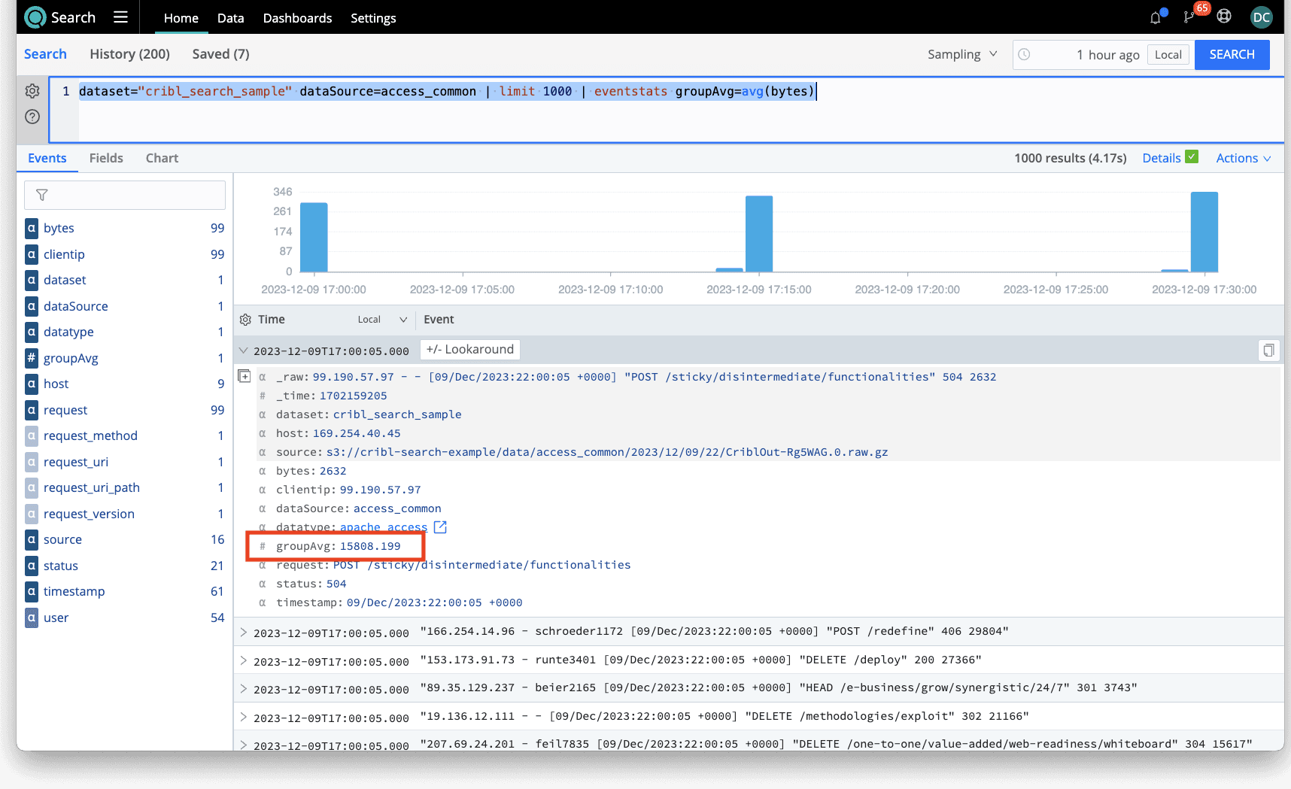This screenshot has height=789, width=1291.
Task: Switch to the Chart tab
Action: pyautogui.click(x=162, y=158)
